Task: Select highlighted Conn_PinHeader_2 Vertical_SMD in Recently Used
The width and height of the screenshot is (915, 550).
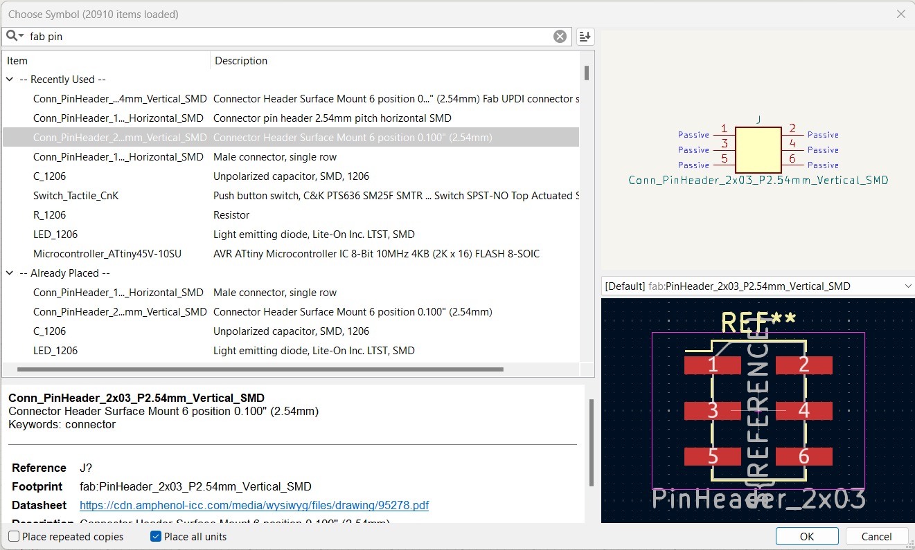Action: point(291,138)
